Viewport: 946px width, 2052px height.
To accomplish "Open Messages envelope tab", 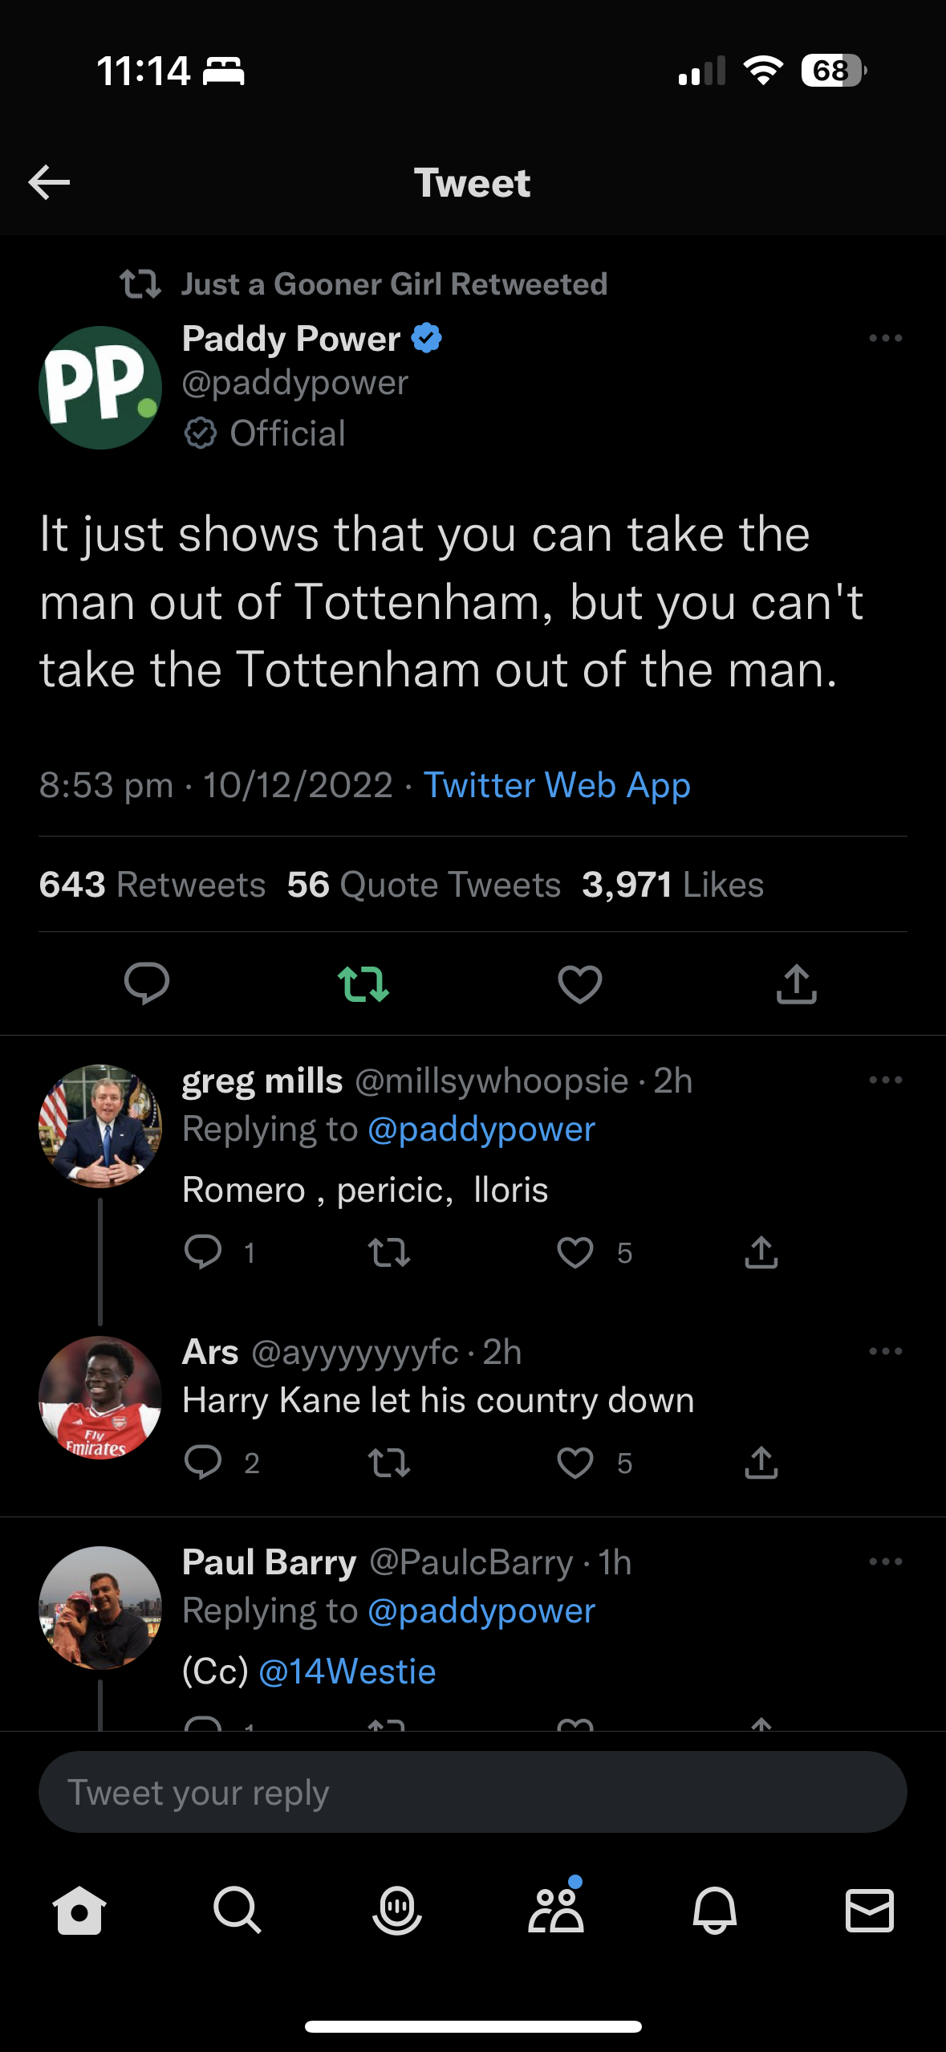I will (870, 1910).
